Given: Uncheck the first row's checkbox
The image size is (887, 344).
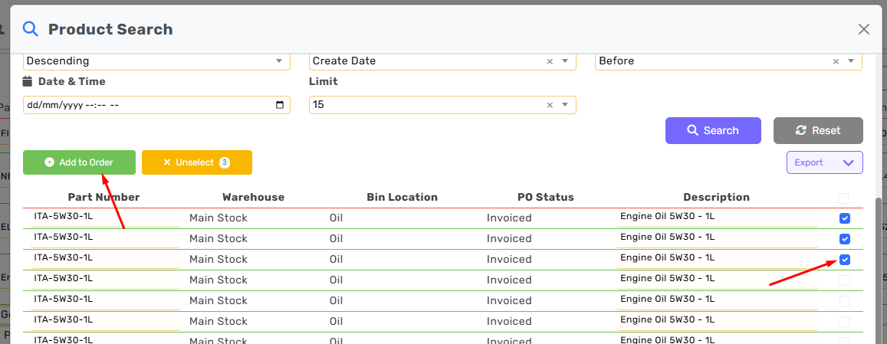Looking at the screenshot, I should coord(844,218).
